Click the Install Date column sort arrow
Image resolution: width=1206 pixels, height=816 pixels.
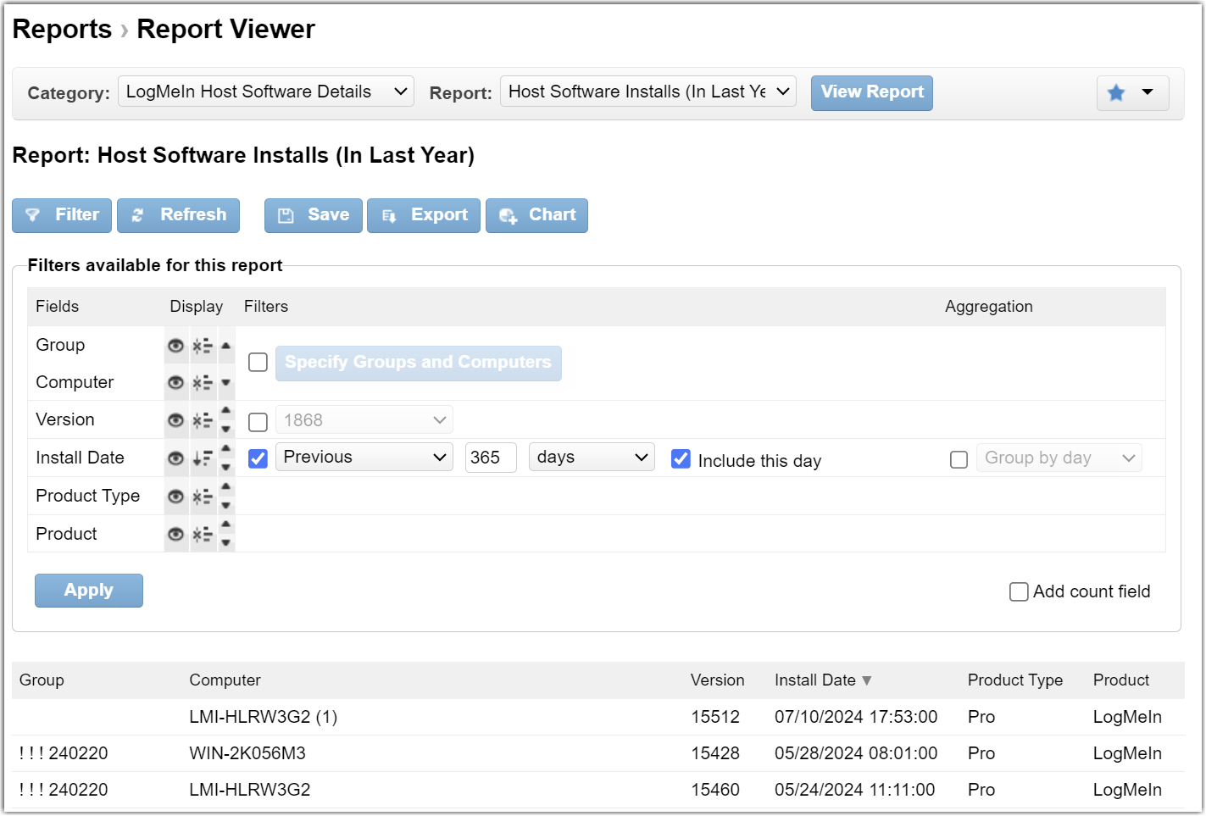point(866,680)
